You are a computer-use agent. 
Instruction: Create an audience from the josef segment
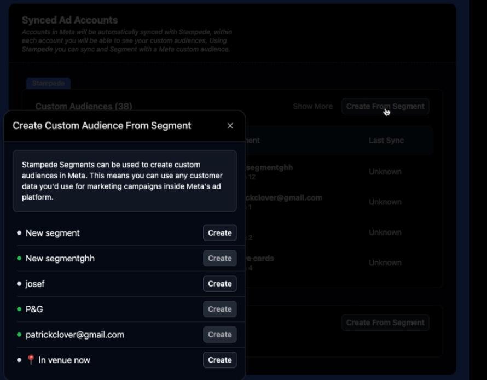tap(219, 284)
